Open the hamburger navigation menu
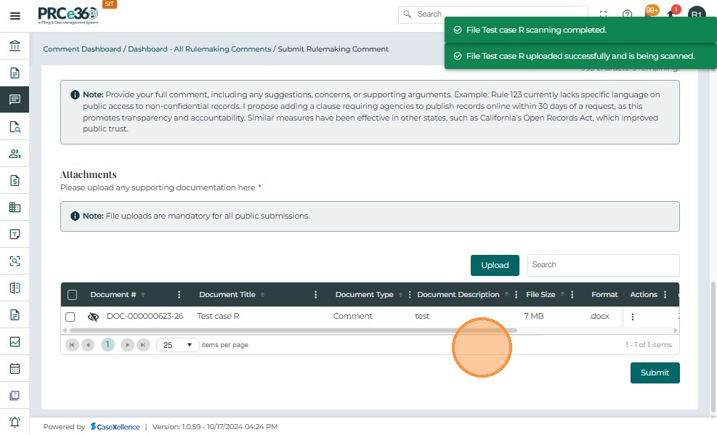This screenshot has width=717, height=435. (x=15, y=16)
